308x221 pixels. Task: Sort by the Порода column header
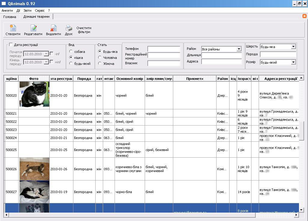84,79
